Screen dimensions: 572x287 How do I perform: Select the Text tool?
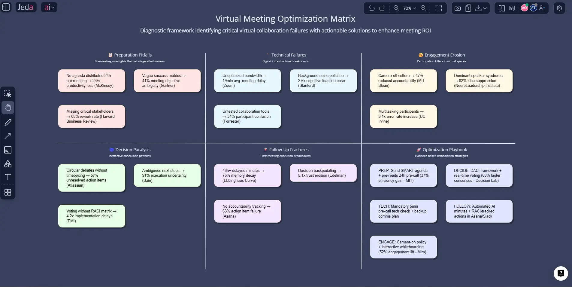(8, 177)
